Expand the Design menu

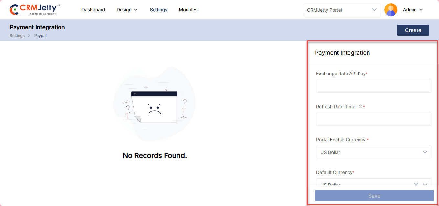click(127, 10)
